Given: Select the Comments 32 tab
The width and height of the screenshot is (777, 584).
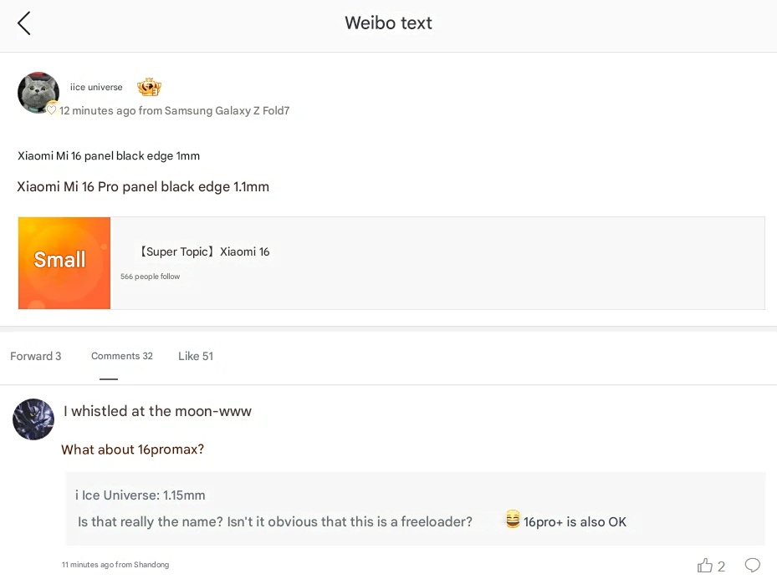Looking at the screenshot, I should tap(122, 356).
